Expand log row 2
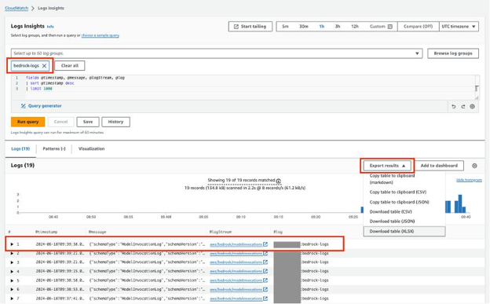Viewport: 490px width, 304px height. [12, 253]
